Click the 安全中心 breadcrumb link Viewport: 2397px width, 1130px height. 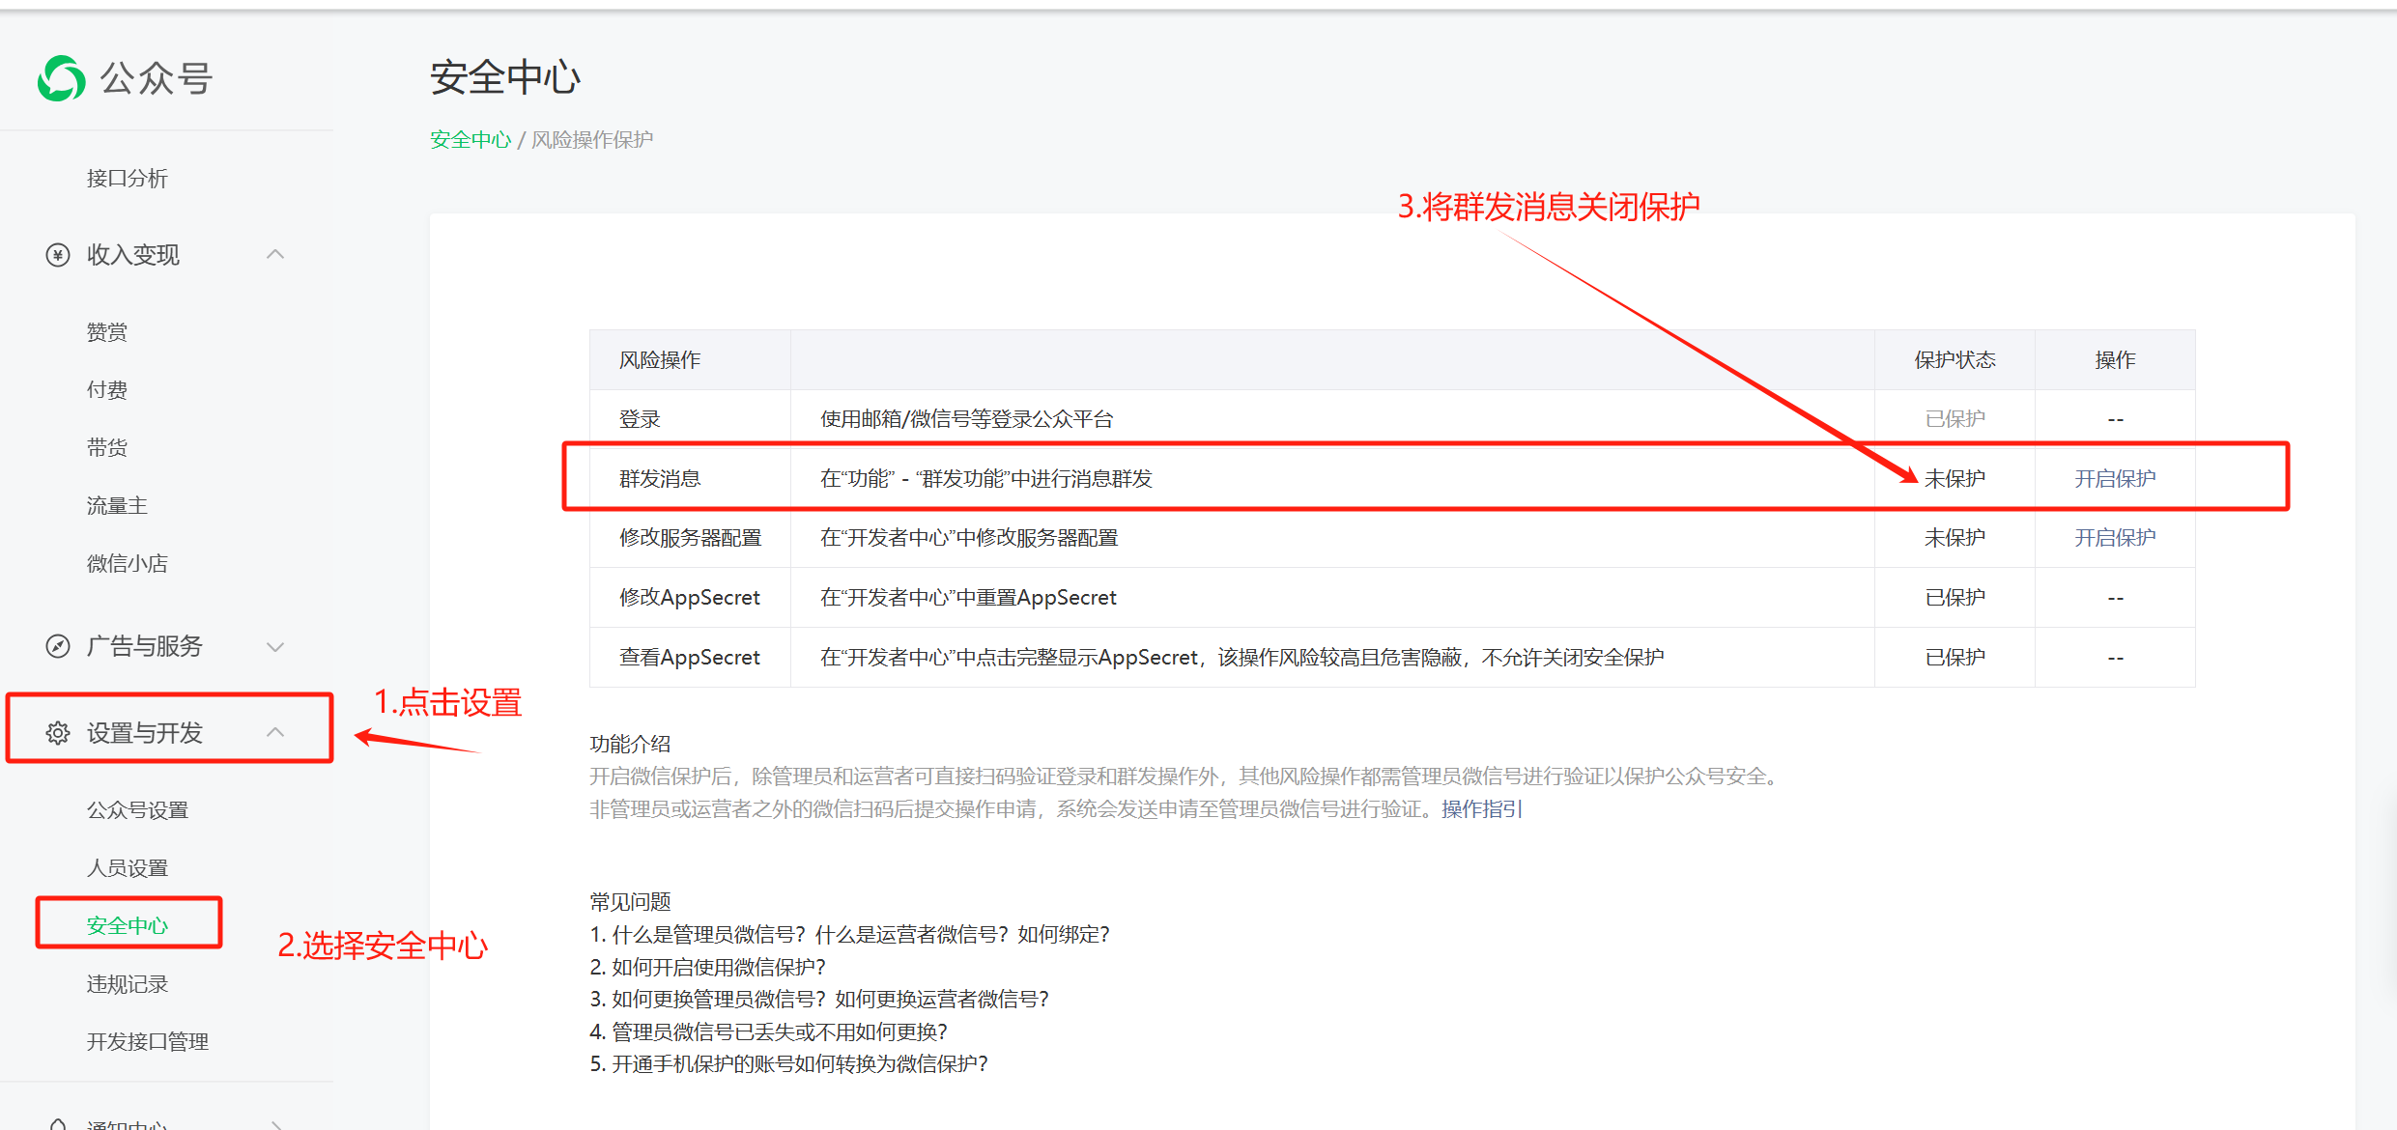coord(471,140)
